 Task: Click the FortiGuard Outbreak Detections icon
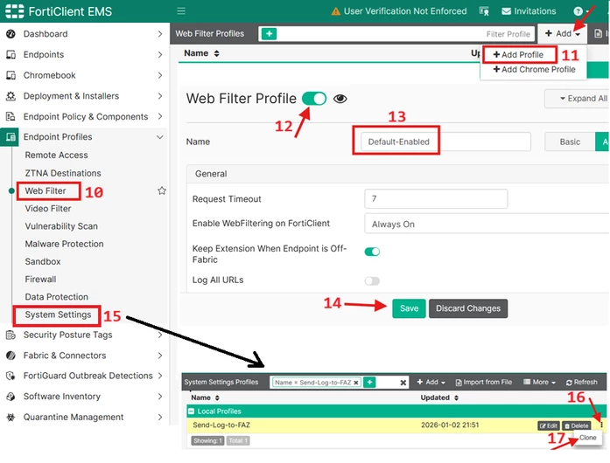click(11, 376)
